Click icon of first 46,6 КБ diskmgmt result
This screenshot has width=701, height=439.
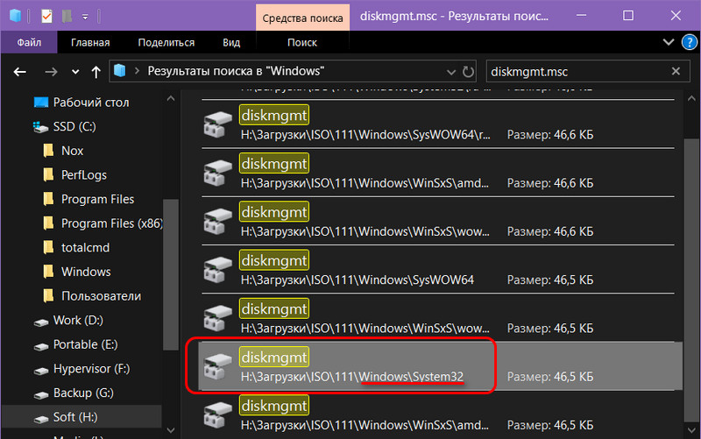point(217,124)
